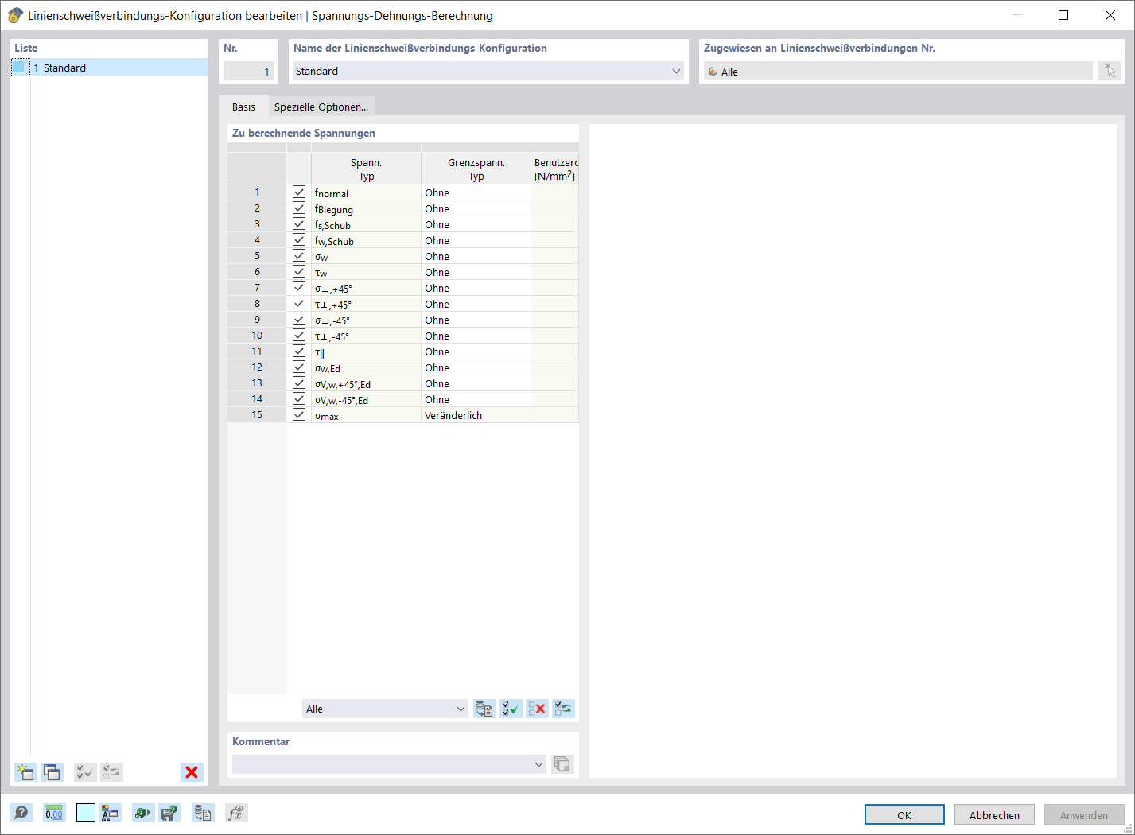Click the Alle field under Zugewiesen an Linienschweißverbindungen
The width and height of the screenshot is (1135, 835).
point(898,71)
